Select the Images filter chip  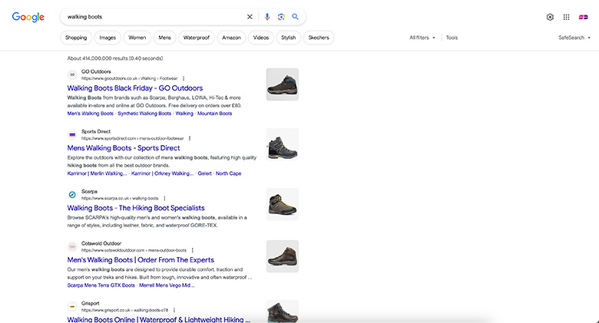(108, 38)
